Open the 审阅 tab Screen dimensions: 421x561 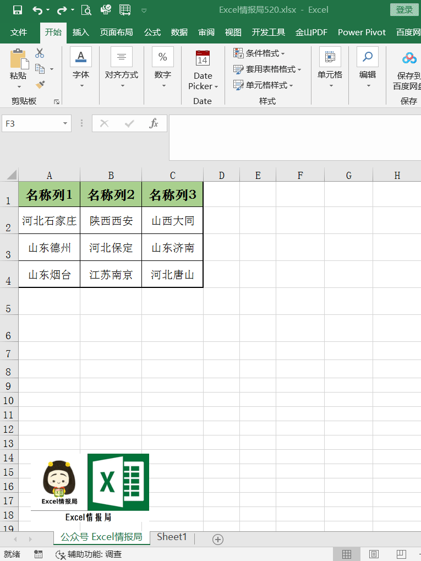pyautogui.click(x=206, y=32)
